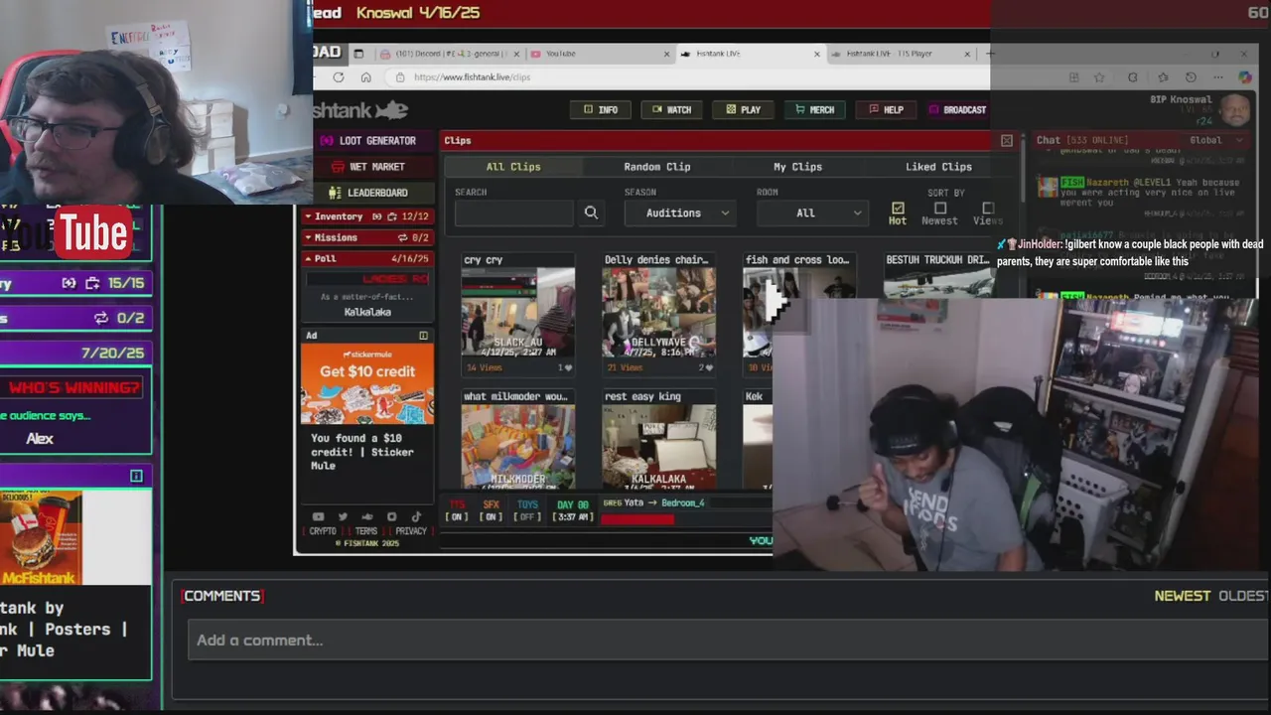Open the Instagram social icon in footer

(x=392, y=516)
